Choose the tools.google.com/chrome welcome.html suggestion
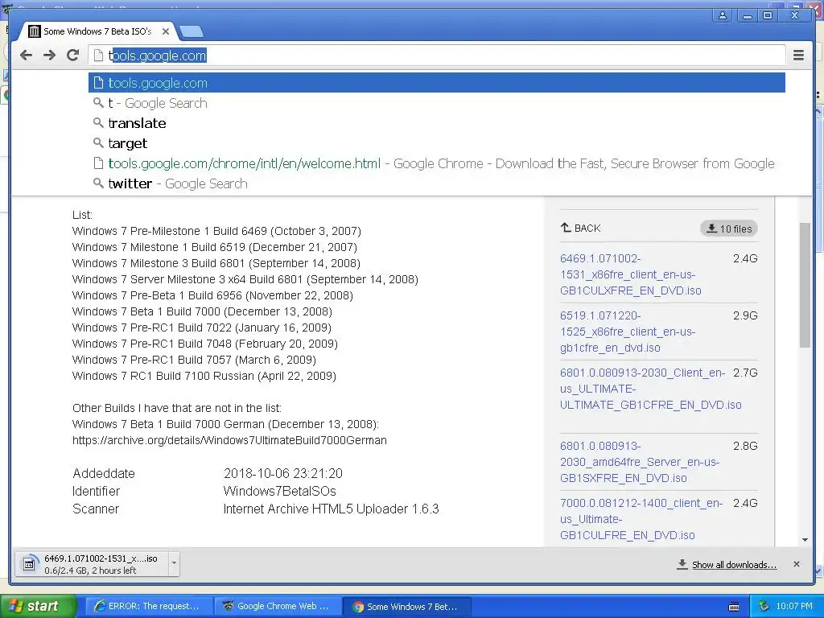Image resolution: width=824 pixels, height=618 pixels. tap(437, 163)
